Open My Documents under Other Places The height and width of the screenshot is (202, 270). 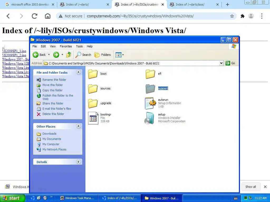pos(52,139)
